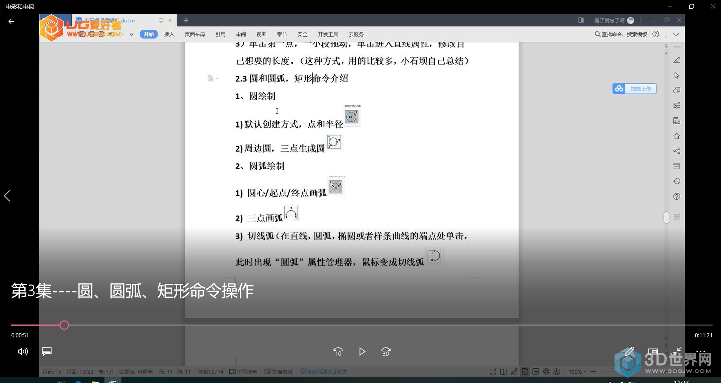Skip back 10 seconds
Screen dimensions: 721x383
[x=338, y=352]
